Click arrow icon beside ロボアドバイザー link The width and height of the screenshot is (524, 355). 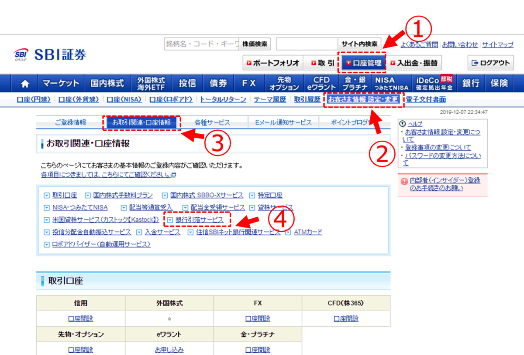pos(47,245)
